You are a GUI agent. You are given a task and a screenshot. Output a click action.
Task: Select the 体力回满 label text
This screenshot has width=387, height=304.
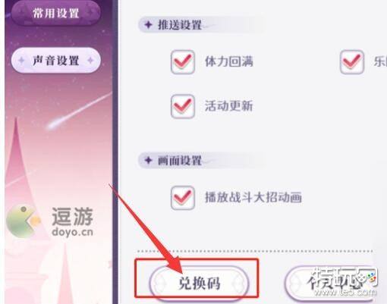point(229,61)
